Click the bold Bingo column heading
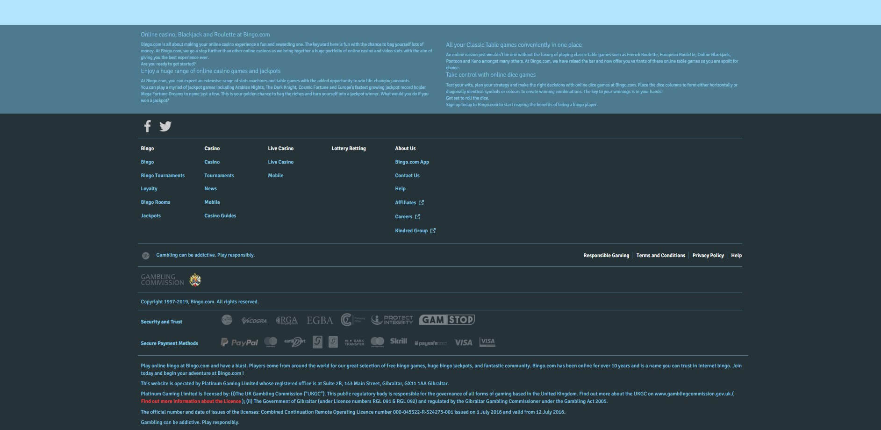The width and height of the screenshot is (881, 430). pyautogui.click(x=147, y=149)
